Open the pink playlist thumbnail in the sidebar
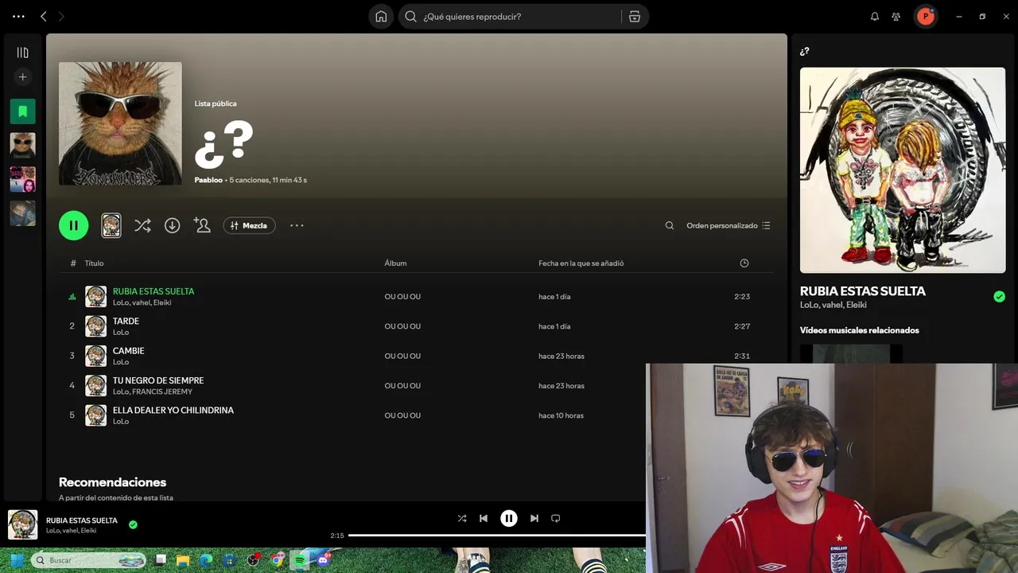1018x573 pixels. [22, 179]
